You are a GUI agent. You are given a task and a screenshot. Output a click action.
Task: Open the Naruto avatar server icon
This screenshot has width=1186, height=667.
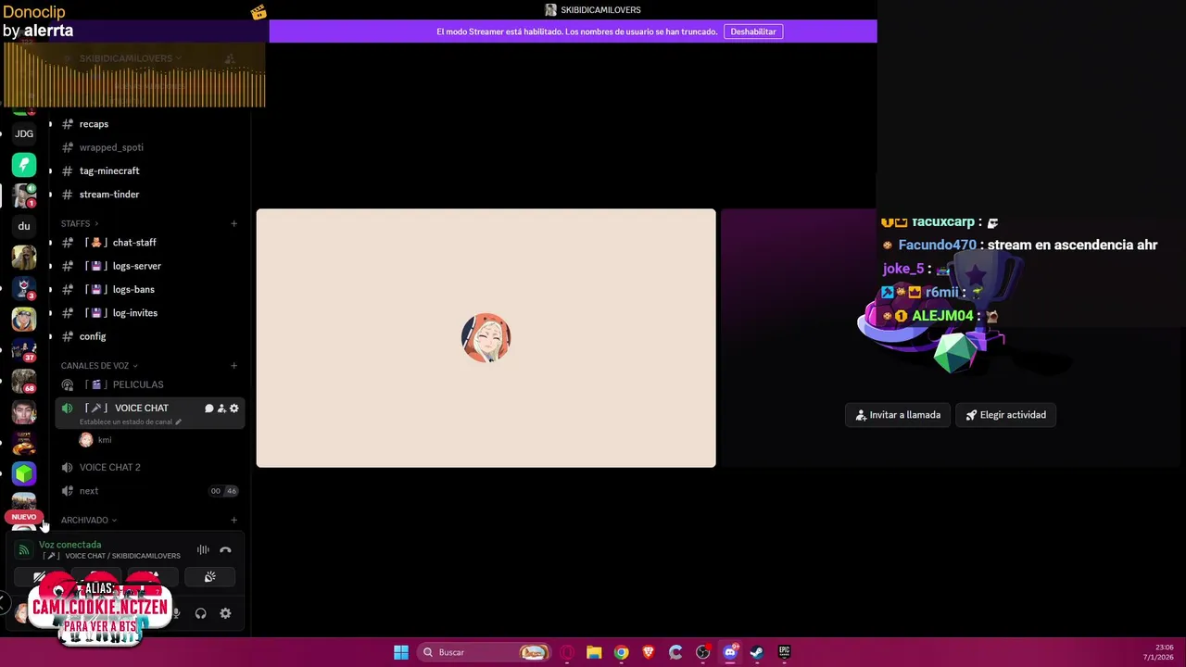[x=24, y=319]
